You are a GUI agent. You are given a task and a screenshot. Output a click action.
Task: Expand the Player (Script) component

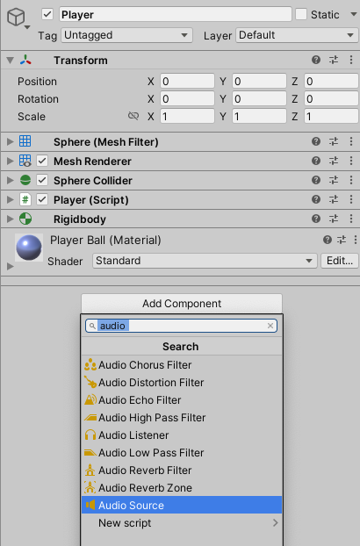click(10, 199)
